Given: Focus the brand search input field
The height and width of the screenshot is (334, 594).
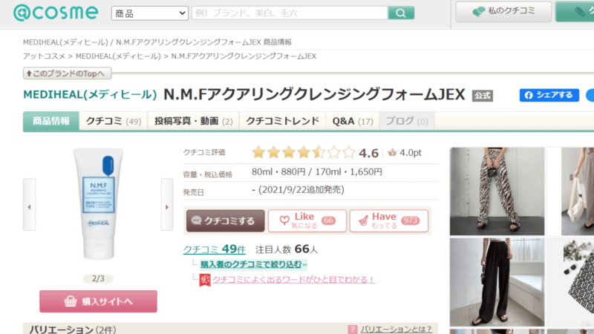Looking at the screenshot, I should pos(290,13).
